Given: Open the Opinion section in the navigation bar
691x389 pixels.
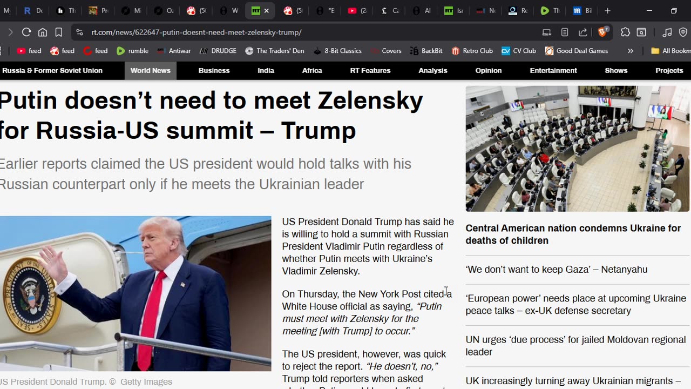Looking at the screenshot, I should [489, 71].
